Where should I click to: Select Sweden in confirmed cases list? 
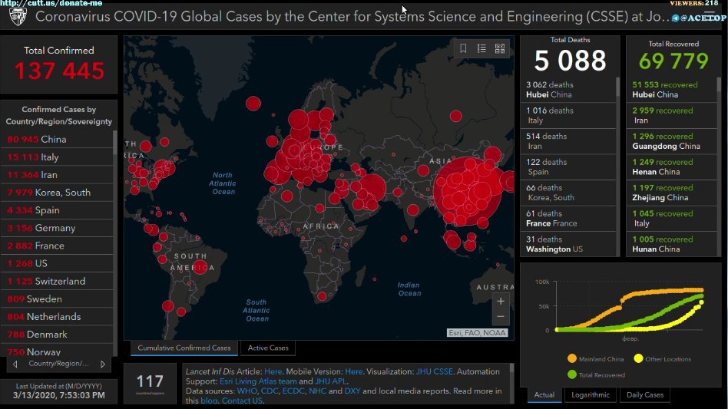57,299
